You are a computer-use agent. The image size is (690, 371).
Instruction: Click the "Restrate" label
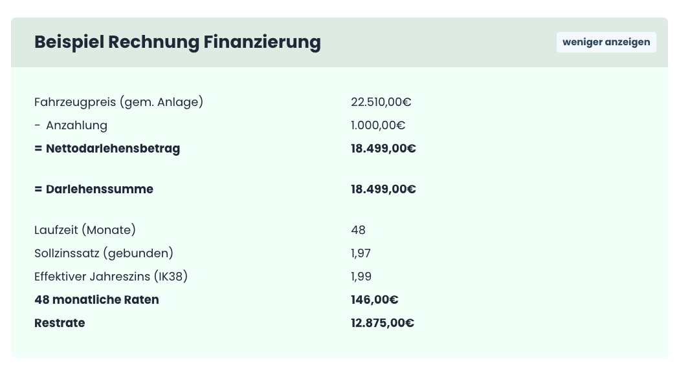click(60, 323)
